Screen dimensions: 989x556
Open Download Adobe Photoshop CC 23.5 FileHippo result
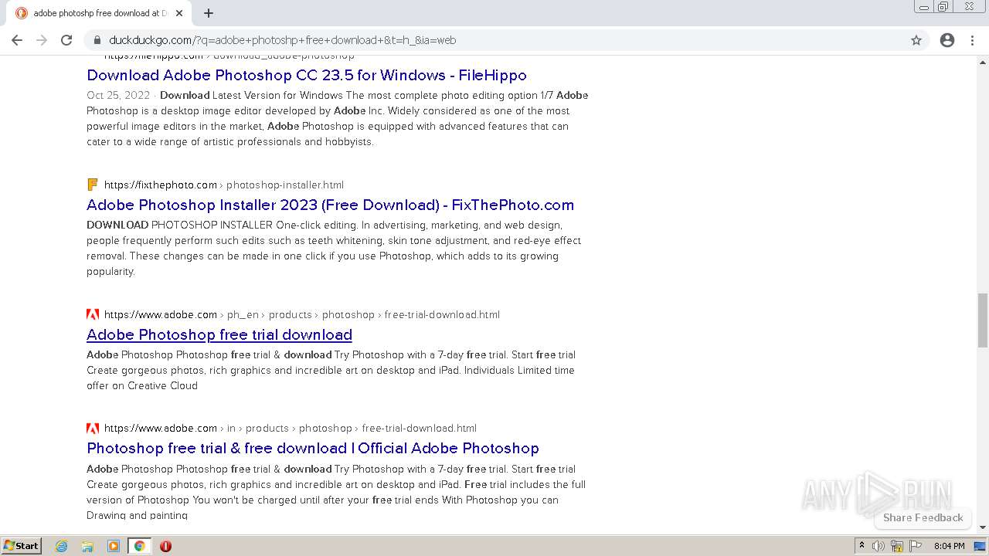click(307, 75)
